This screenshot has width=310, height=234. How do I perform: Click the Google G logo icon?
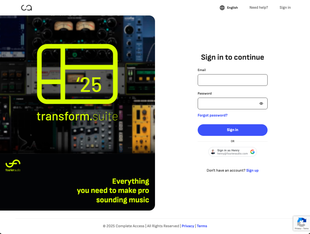[x=252, y=152]
